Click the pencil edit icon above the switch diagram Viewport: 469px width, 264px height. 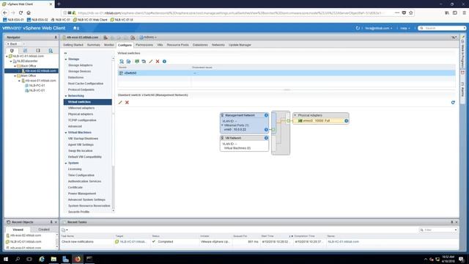pos(120,103)
